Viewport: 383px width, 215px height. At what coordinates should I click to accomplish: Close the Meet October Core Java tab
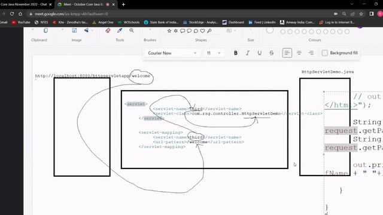pyautogui.click(x=113, y=4)
